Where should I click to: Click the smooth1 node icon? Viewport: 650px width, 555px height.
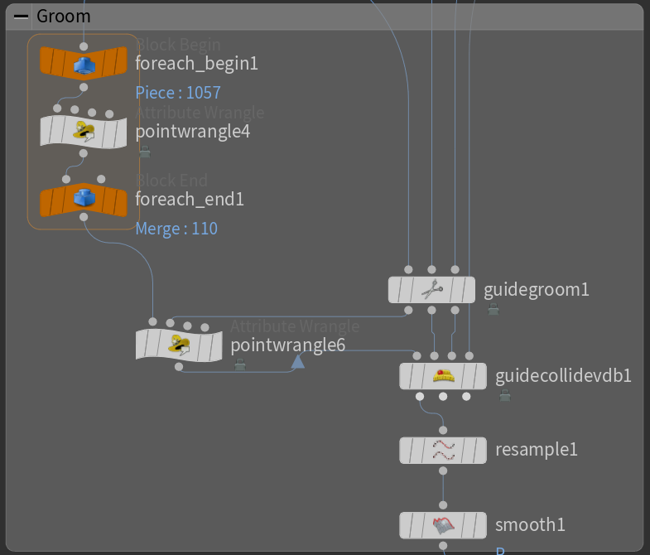click(x=443, y=525)
